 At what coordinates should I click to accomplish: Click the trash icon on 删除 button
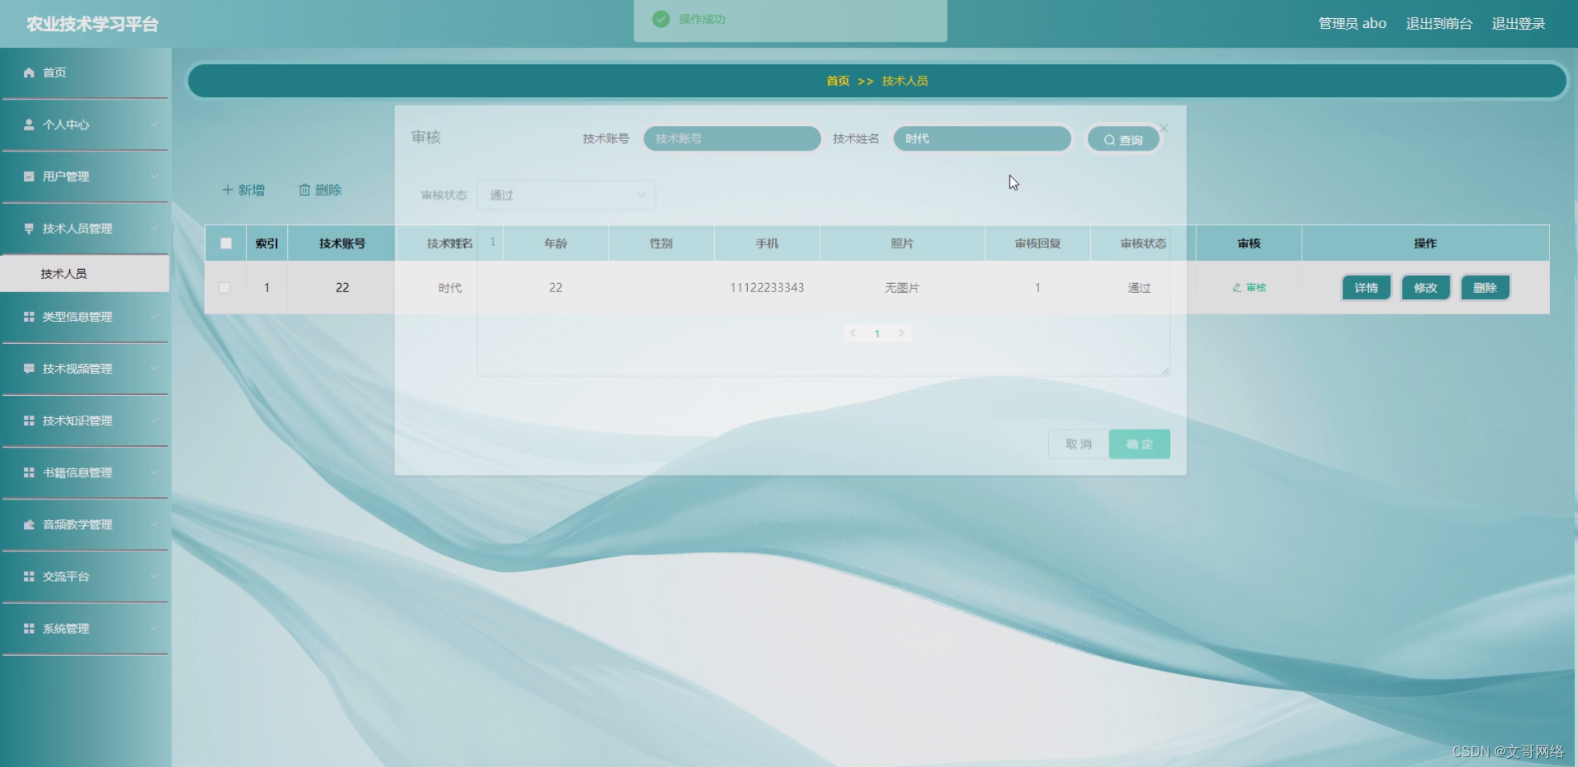point(304,189)
